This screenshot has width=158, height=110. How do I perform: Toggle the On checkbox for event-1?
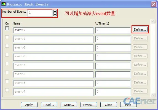click(x=7, y=37)
